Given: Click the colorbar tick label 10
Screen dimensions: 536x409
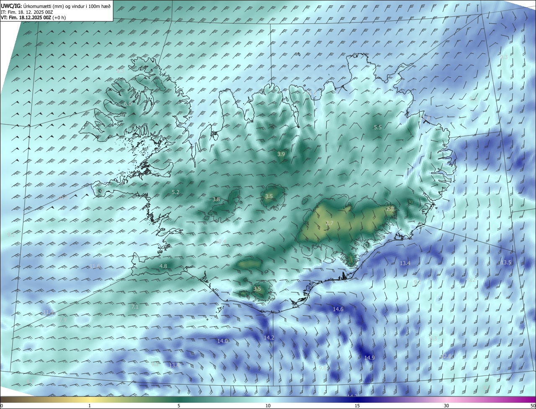Looking at the screenshot, I should tap(268, 406).
